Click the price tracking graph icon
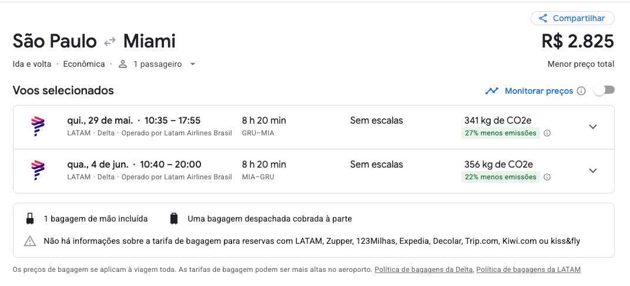 click(x=492, y=91)
